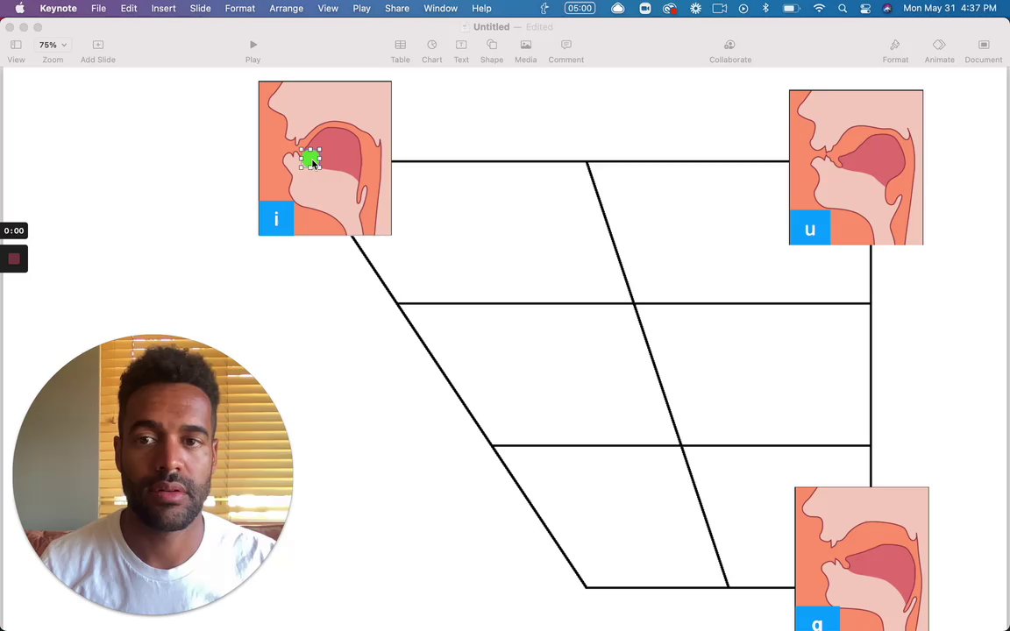Screen dimensions: 1010x631
Task: Click the Zoom camera menu bar icon
Action: coord(644,9)
